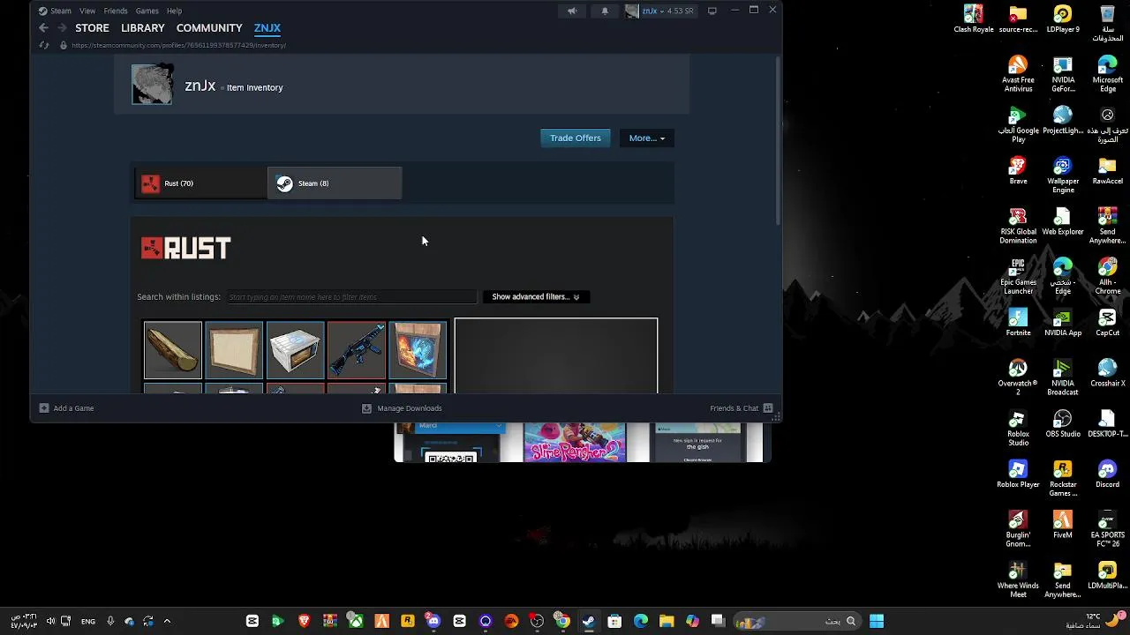This screenshot has width=1130, height=635.
Task: Switch to the Steam (8) inventory tab
Action: pyautogui.click(x=335, y=183)
